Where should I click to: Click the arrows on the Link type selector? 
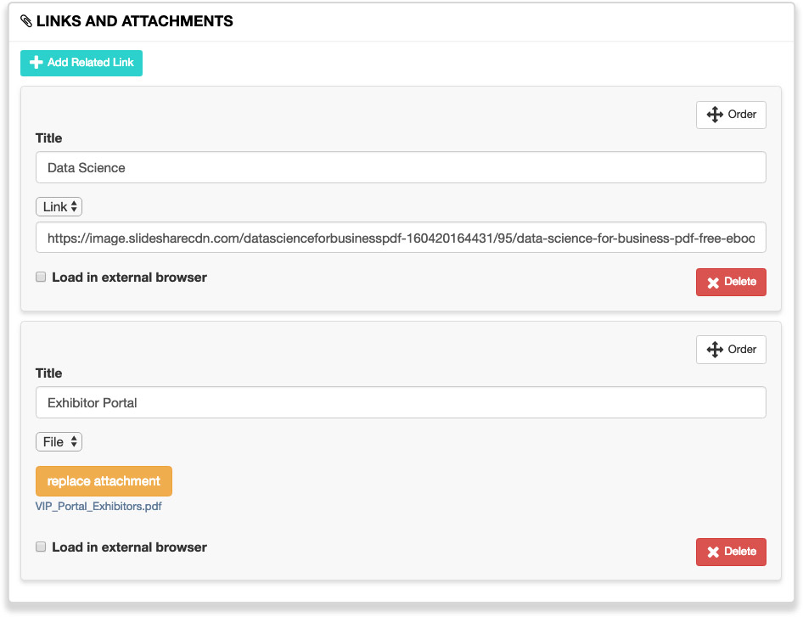tap(74, 206)
